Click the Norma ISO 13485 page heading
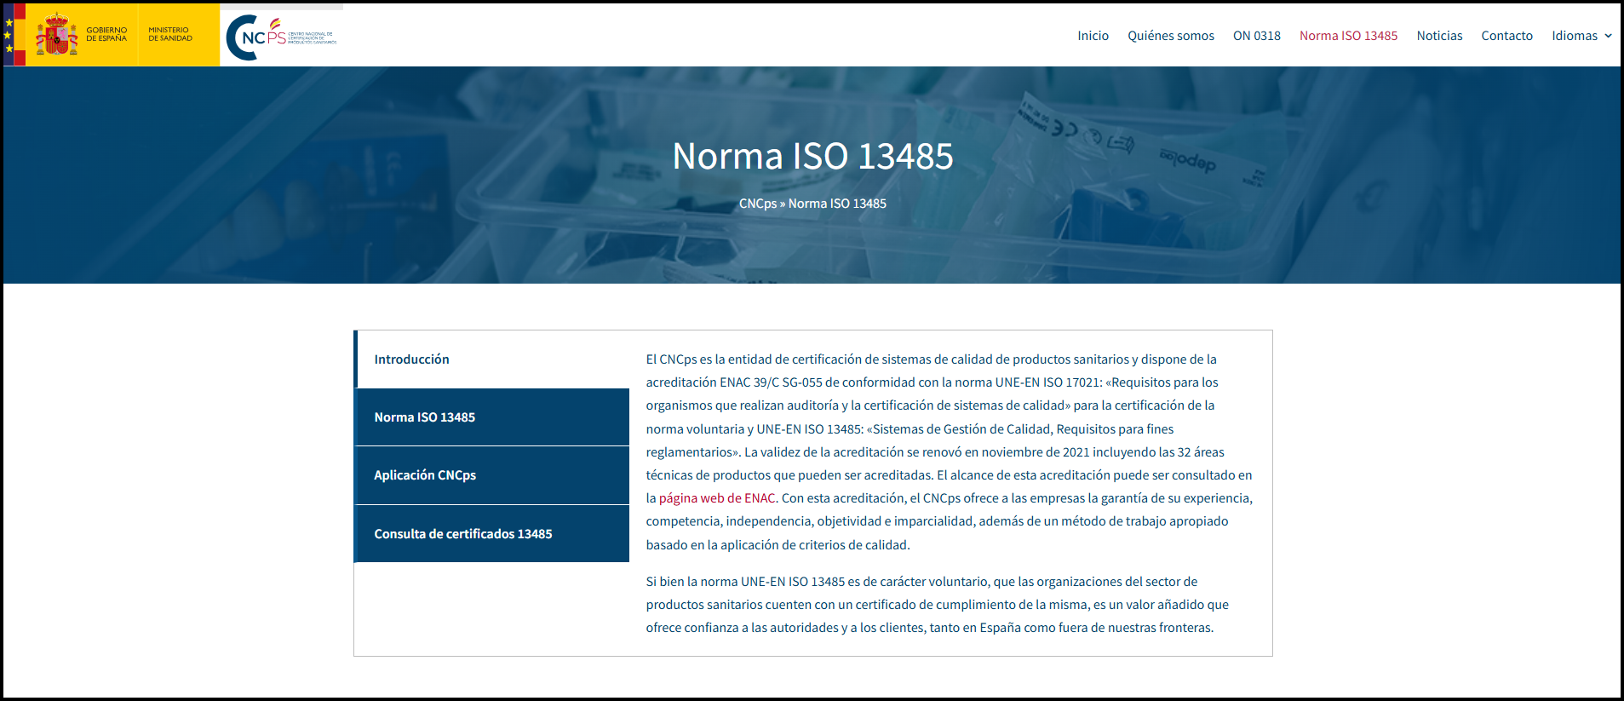The image size is (1624, 701). [812, 156]
